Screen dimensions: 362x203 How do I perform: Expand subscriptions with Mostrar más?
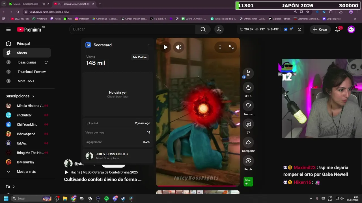[x=27, y=171]
